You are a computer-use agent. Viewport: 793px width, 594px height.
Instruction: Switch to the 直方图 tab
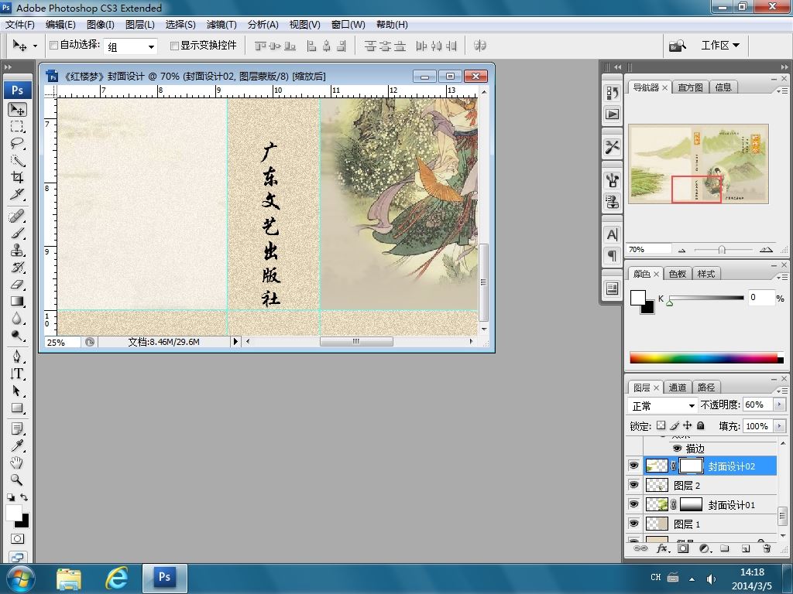click(690, 87)
